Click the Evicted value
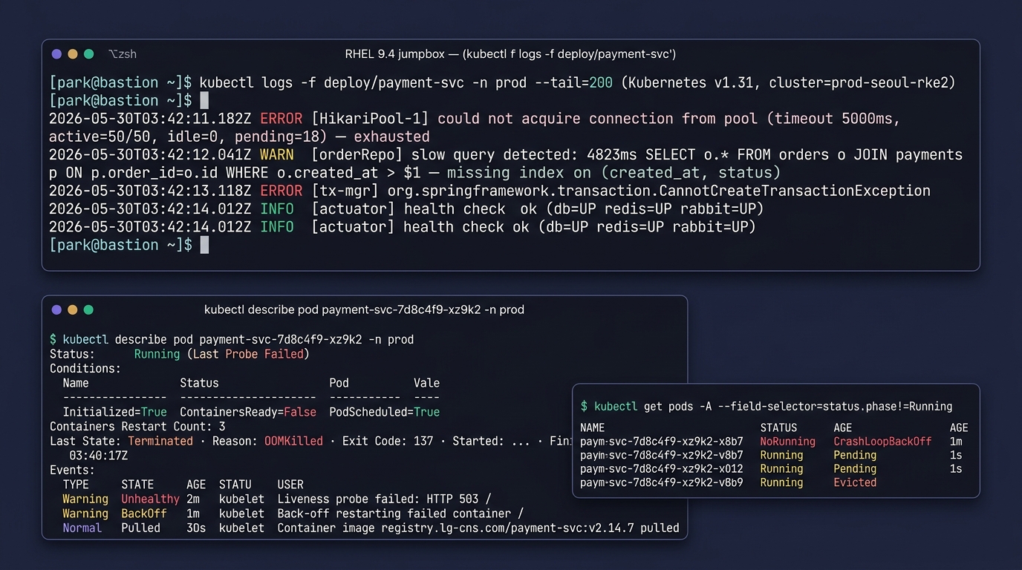 coord(855,482)
